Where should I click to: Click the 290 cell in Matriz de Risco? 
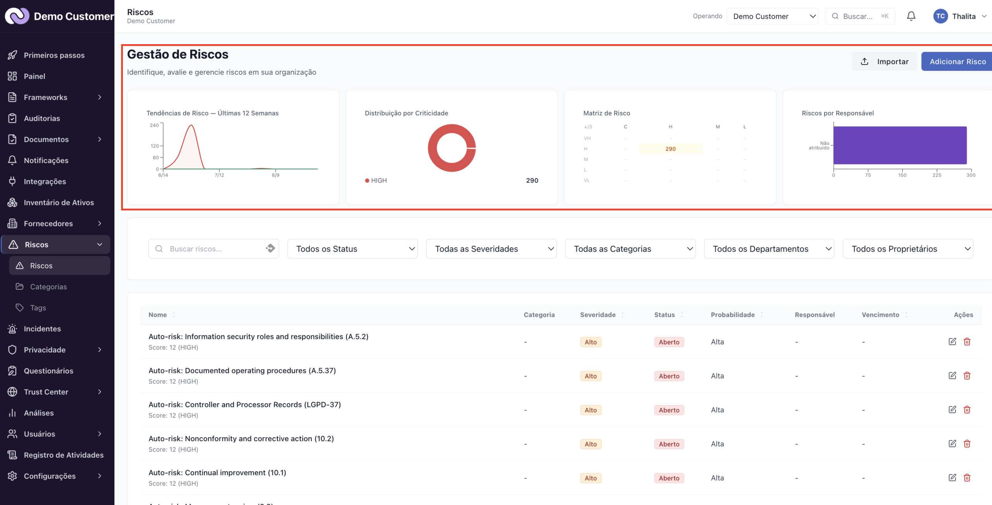[670, 149]
